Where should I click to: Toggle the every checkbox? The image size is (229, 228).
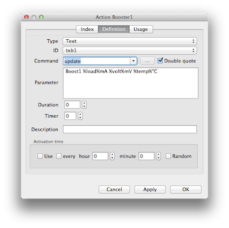(x=59, y=156)
